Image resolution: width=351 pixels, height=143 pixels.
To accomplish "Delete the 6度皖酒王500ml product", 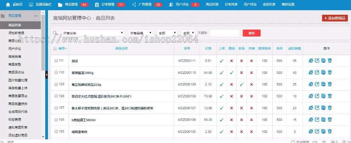I will (x=330, y=120).
